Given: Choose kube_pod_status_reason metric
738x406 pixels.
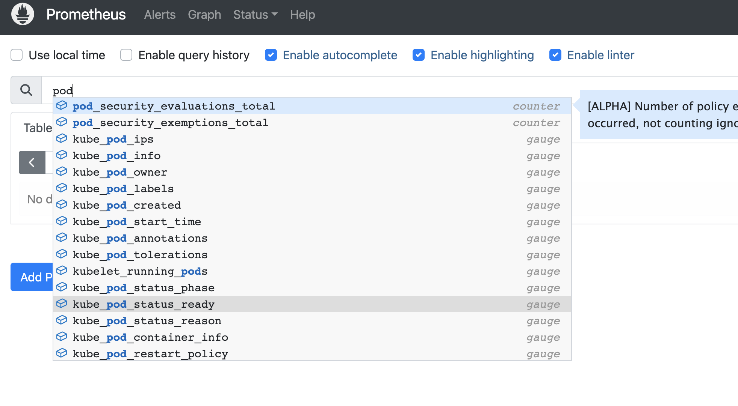Looking at the screenshot, I should tap(312, 320).
